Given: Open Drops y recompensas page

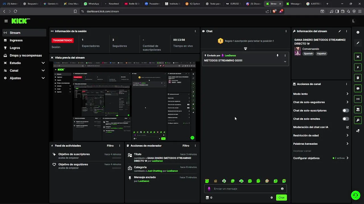Looking at the screenshot, I should pyautogui.click(x=24, y=56).
